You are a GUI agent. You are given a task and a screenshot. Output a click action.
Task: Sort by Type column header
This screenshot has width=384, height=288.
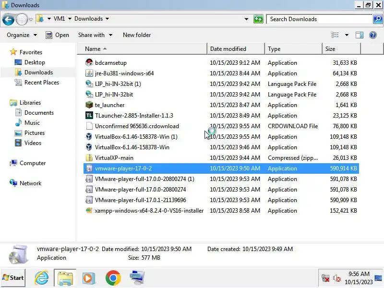coord(293,49)
